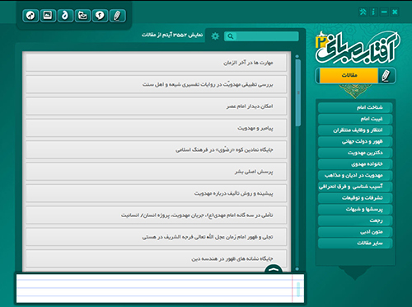Viewport: 412px width, 307px height.
Task: Open the غیبت امام category
Action: coord(355,119)
